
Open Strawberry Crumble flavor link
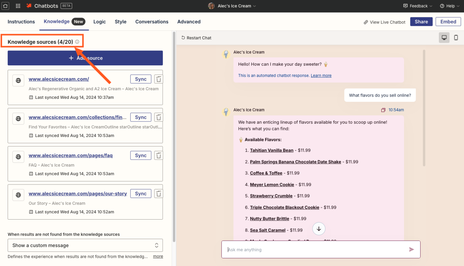click(x=271, y=196)
